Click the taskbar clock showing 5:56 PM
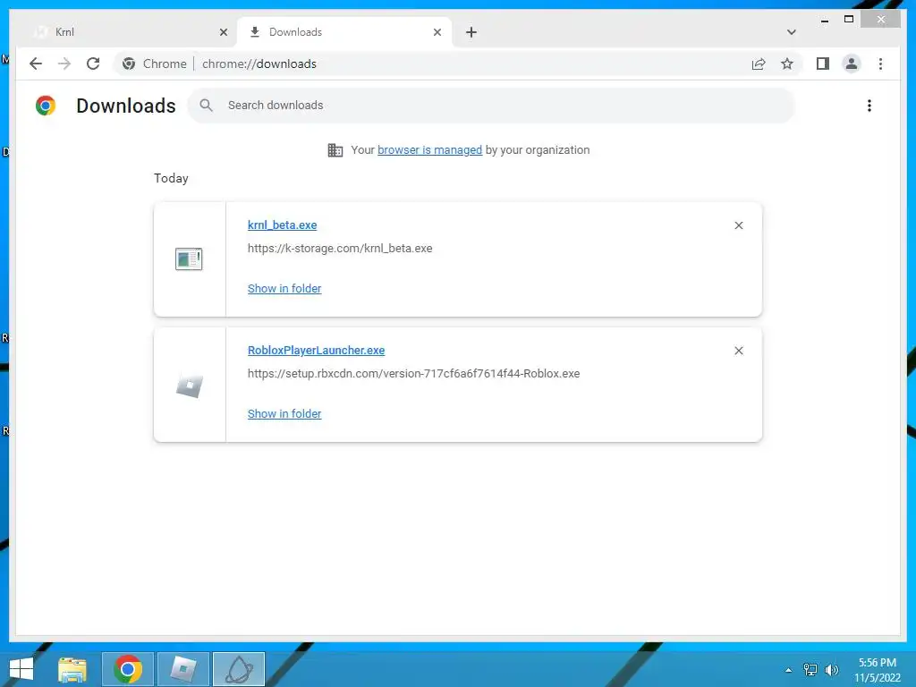 click(x=878, y=670)
